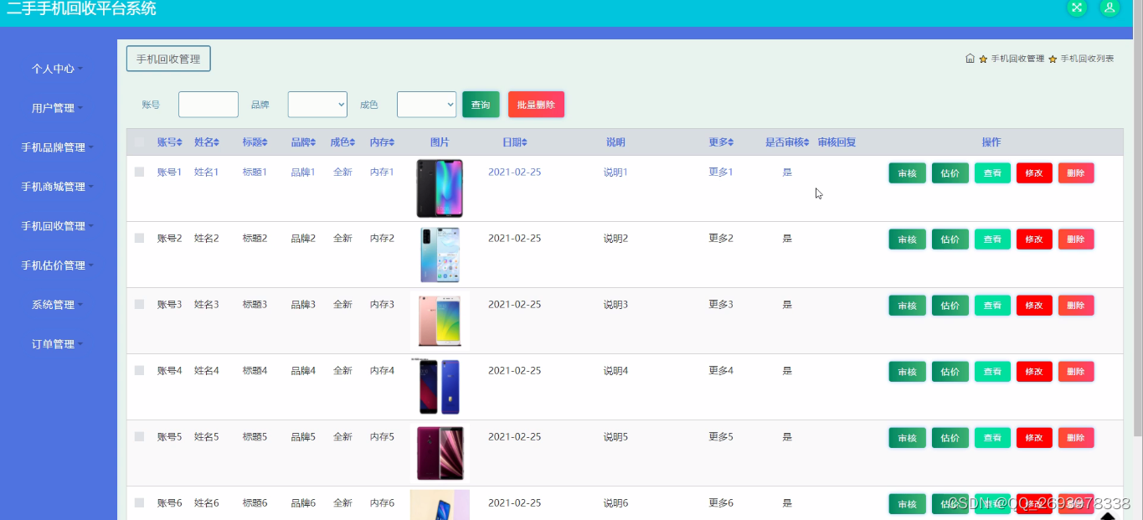Click the 说明1 cell text
This screenshot has width=1143, height=520.
pyautogui.click(x=615, y=172)
